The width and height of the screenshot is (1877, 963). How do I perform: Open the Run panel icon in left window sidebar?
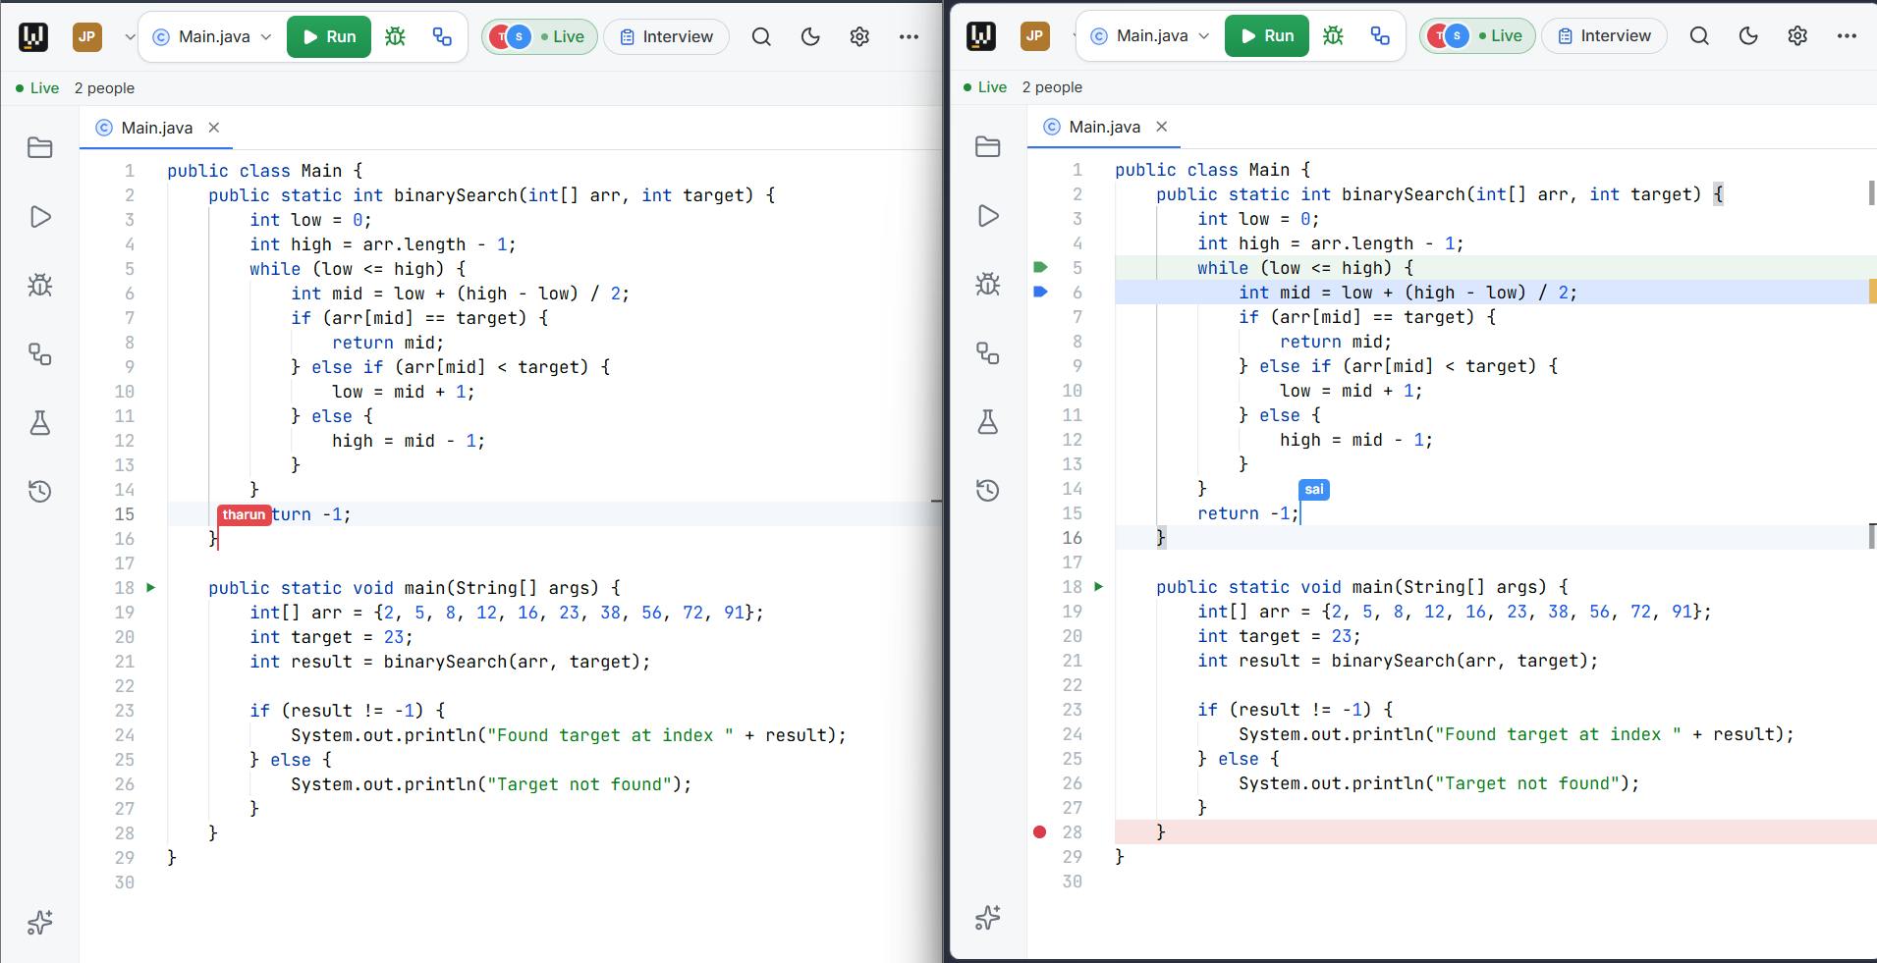(x=40, y=217)
